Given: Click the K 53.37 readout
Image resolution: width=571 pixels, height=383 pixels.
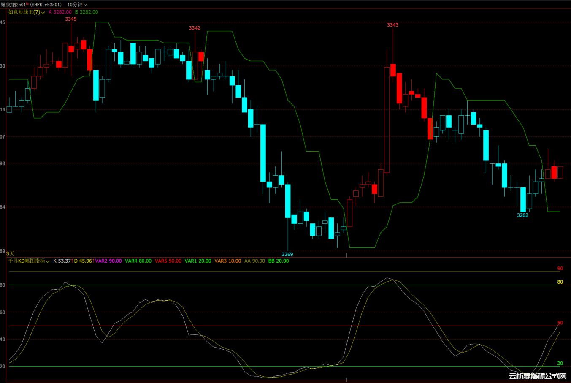Looking at the screenshot, I should pos(62,261).
